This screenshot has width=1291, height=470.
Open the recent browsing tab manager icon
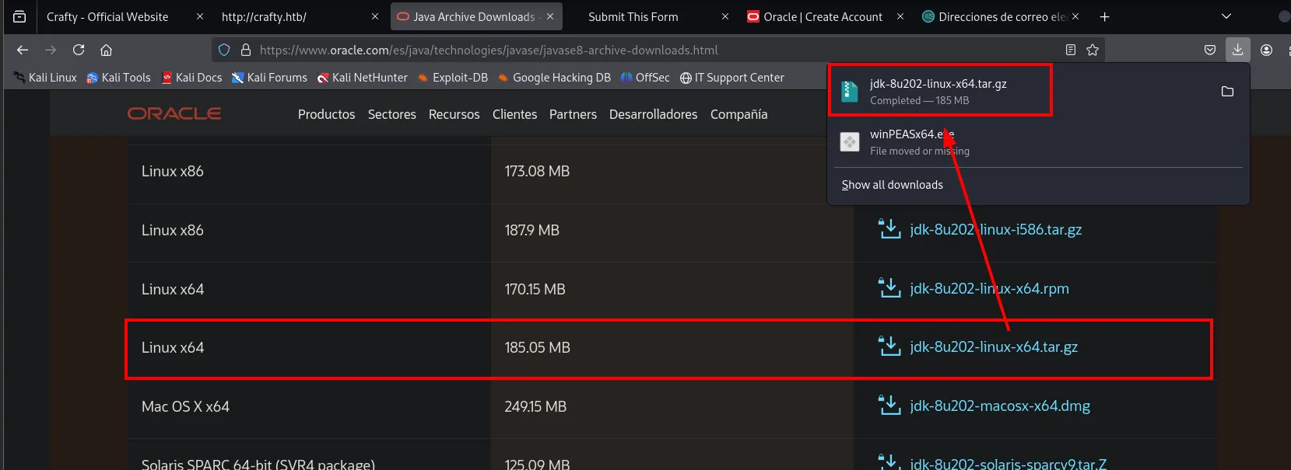[19, 16]
